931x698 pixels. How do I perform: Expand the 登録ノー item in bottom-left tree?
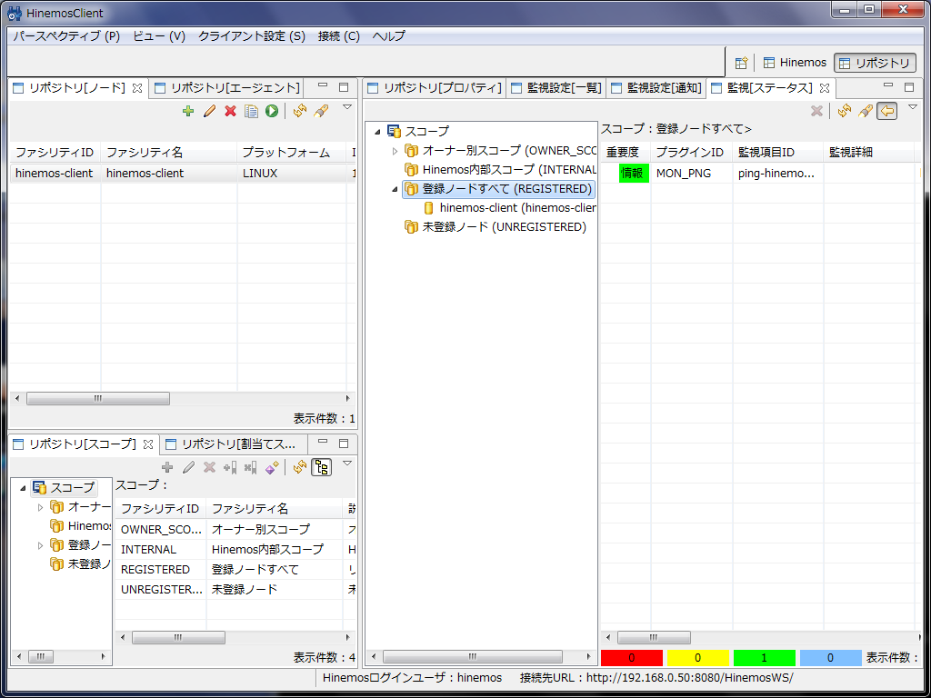tap(40, 545)
